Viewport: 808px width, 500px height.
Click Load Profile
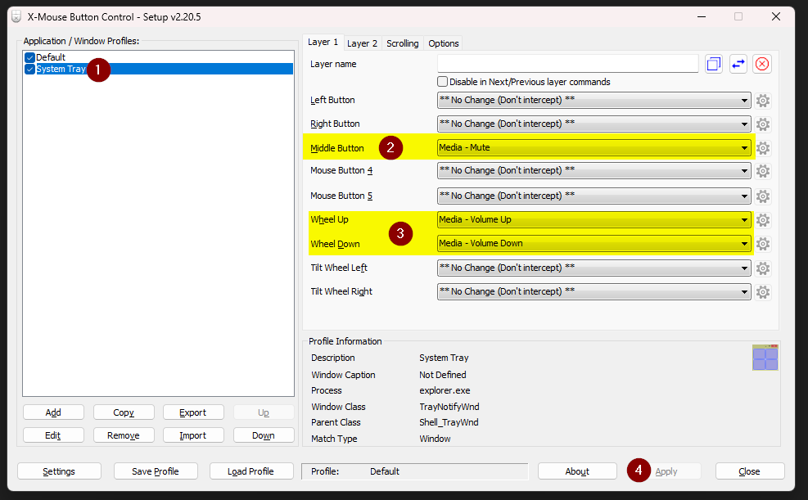pyautogui.click(x=251, y=471)
